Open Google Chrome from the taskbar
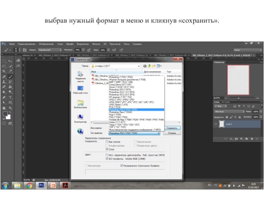The image size is (264, 198). (29, 186)
